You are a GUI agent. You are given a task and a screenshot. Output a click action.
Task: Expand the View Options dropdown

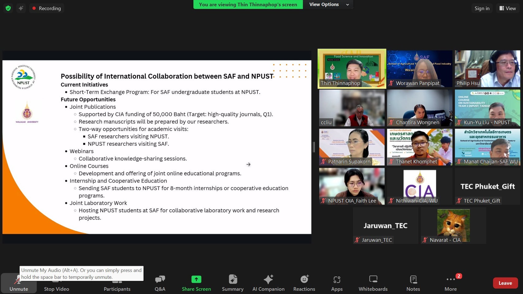(328, 5)
